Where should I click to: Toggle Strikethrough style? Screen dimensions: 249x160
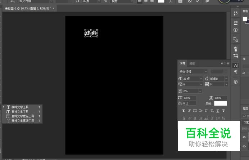point(223,111)
